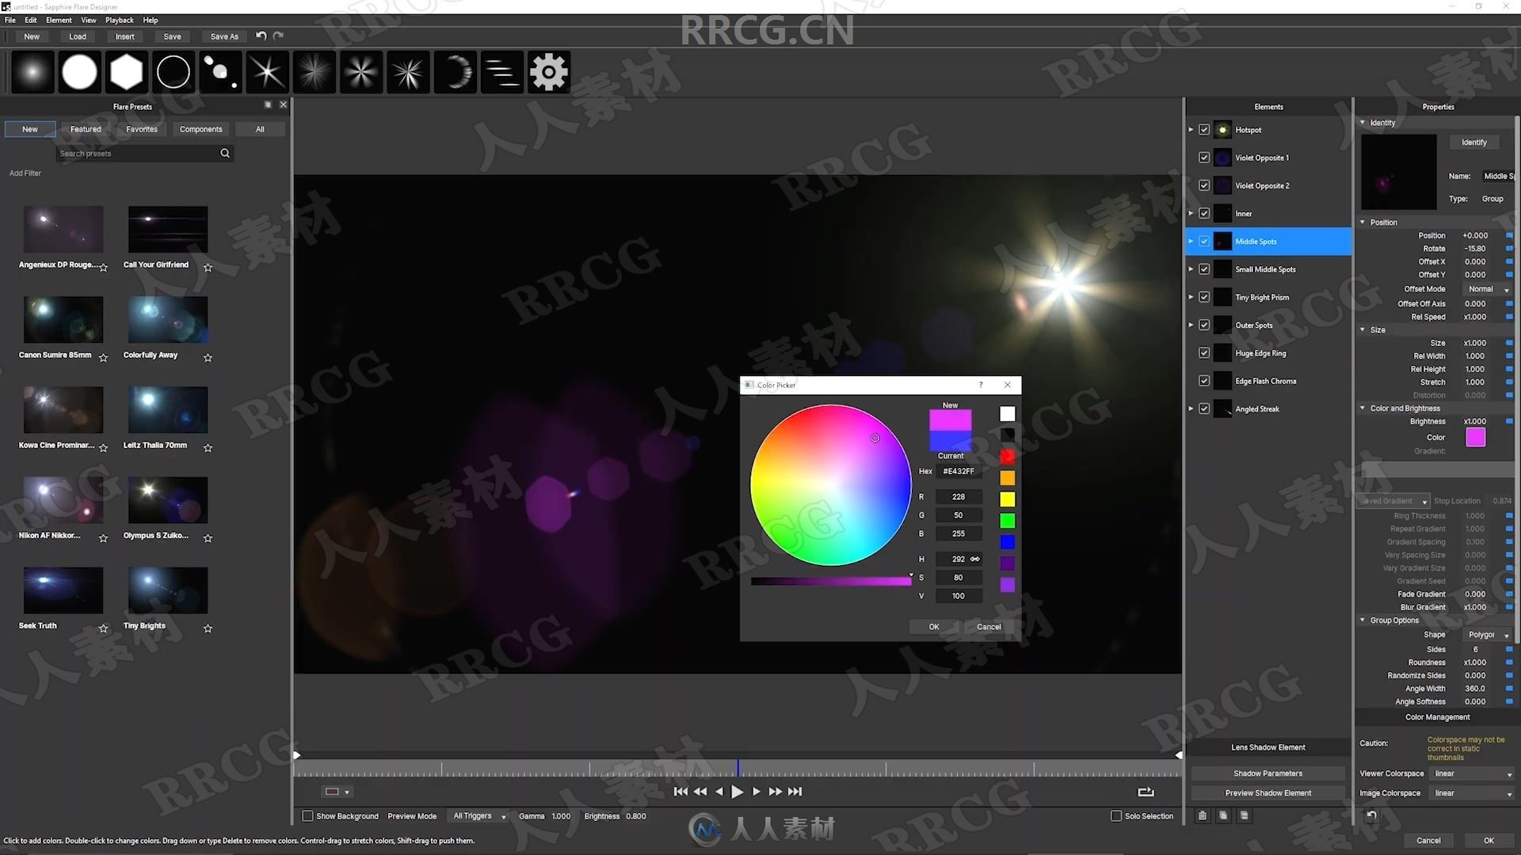Select the star burst flare tool icon
This screenshot has height=855, width=1521.
[x=314, y=73]
